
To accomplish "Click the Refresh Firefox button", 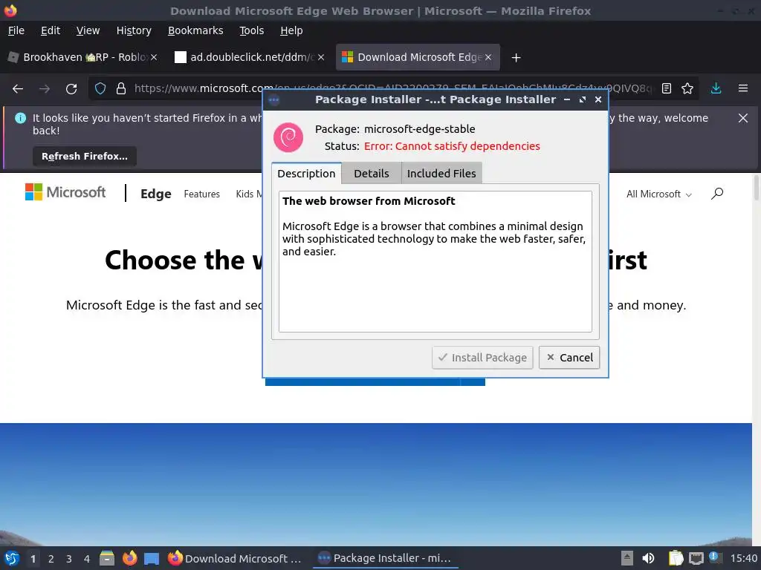I will tap(85, 156).
